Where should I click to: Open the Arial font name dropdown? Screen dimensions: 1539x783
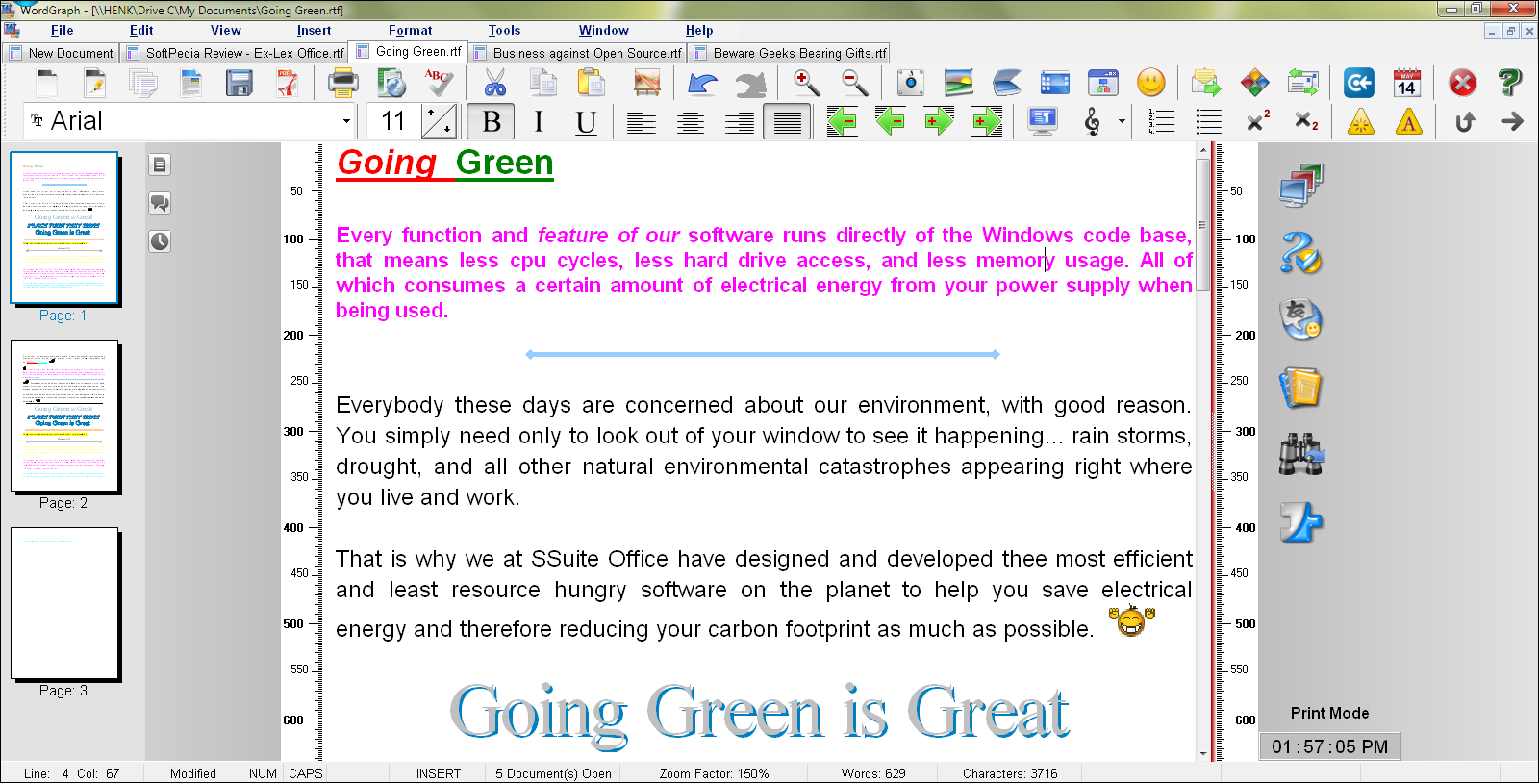pos(346,122)
